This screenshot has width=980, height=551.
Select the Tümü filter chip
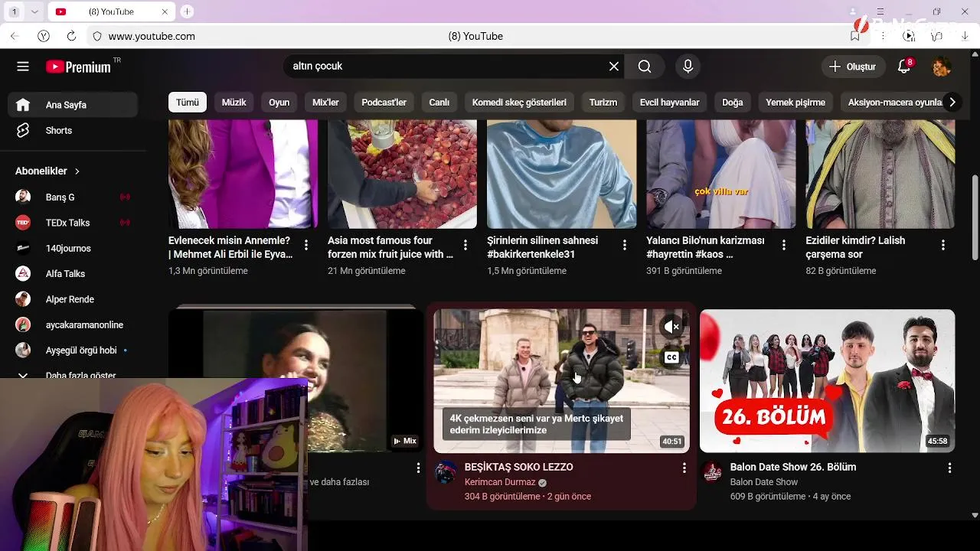188,103
